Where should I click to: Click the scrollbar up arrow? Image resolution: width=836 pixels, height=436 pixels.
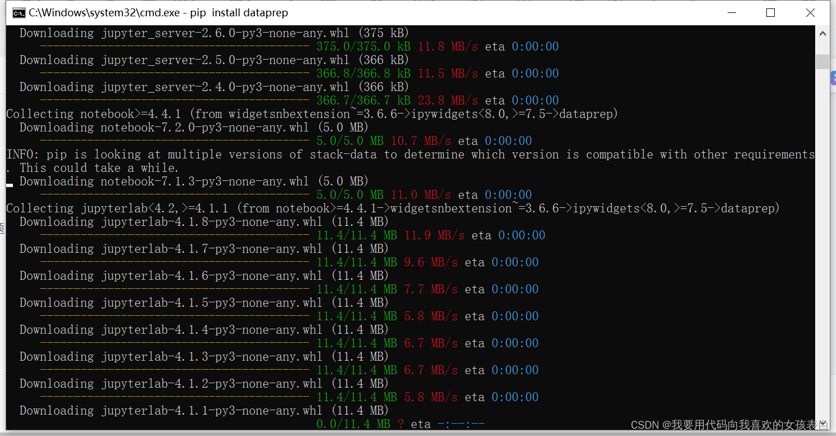[x=823, y=33]
